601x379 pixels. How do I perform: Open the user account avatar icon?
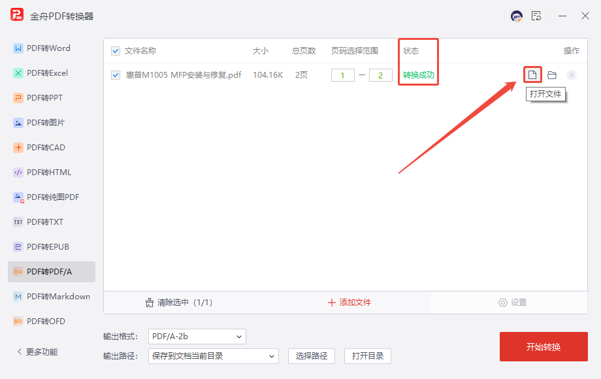point(517,16)
